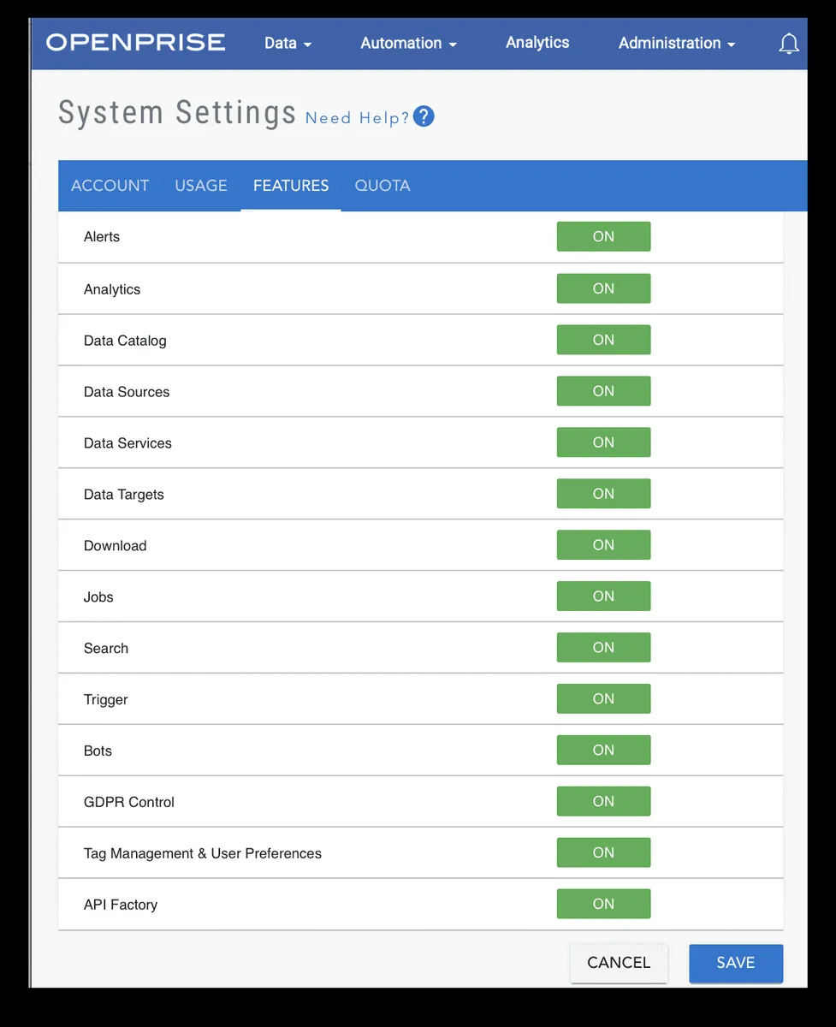Open the Administration dropdown menu
The width and height of the screenshot is (836, 1027).
pyautogui.click(x=676, y=43)
